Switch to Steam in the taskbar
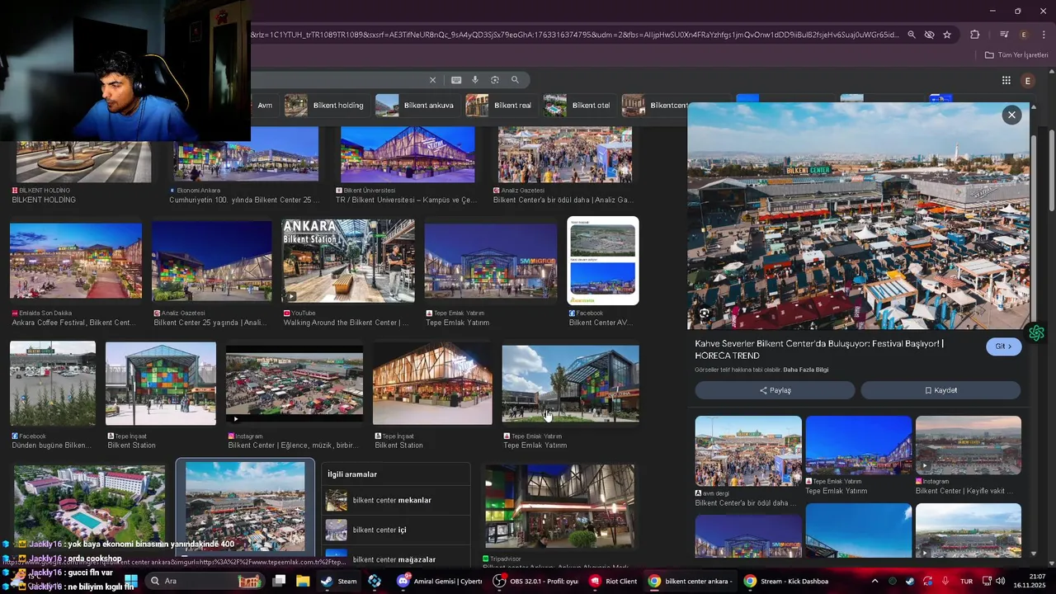Screen dimensions: 1056x594 point(339,581)
